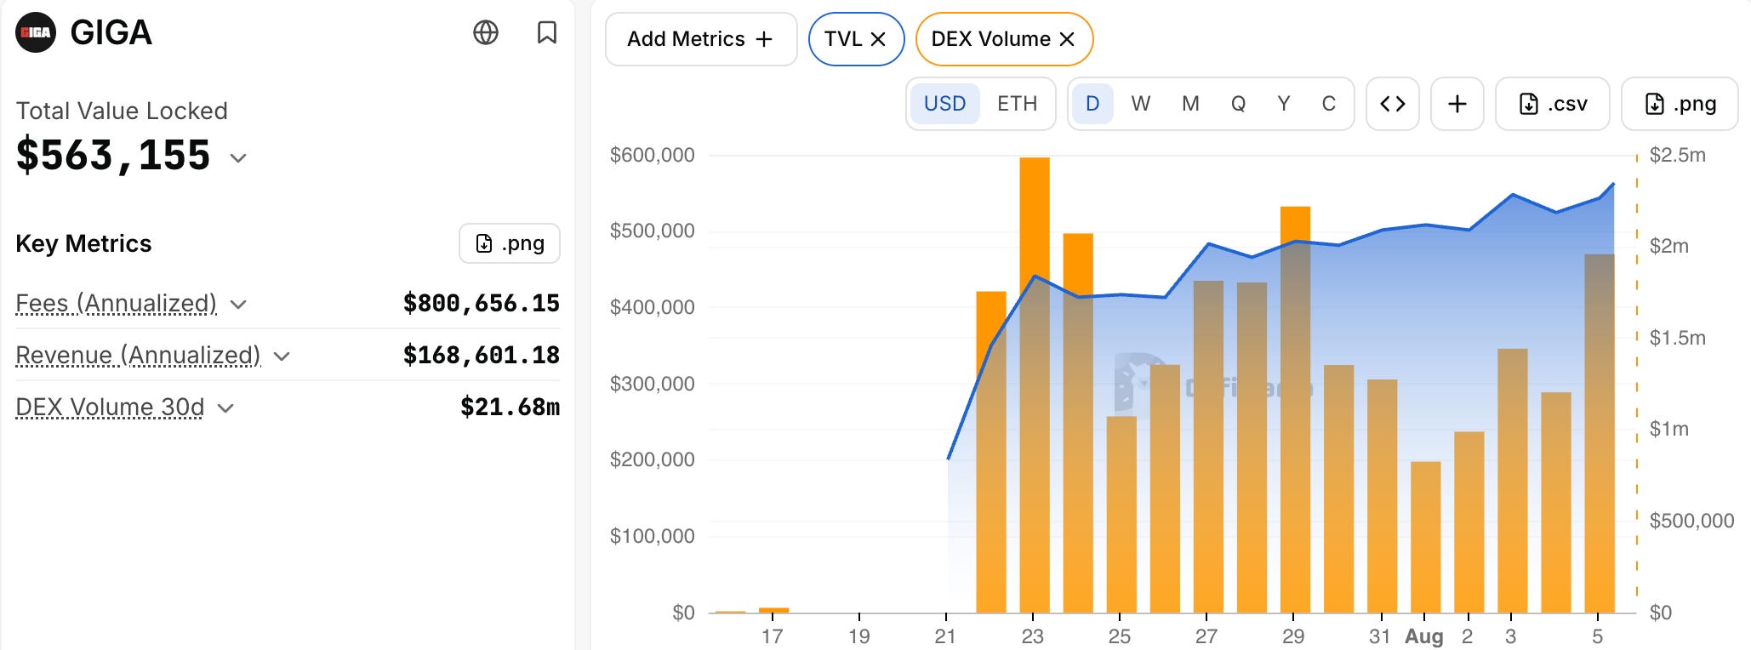Screen dimensions: 1751x650
Task: Click the GIGA protocol name
Action: pyautogui.click(x=111, y=33)
